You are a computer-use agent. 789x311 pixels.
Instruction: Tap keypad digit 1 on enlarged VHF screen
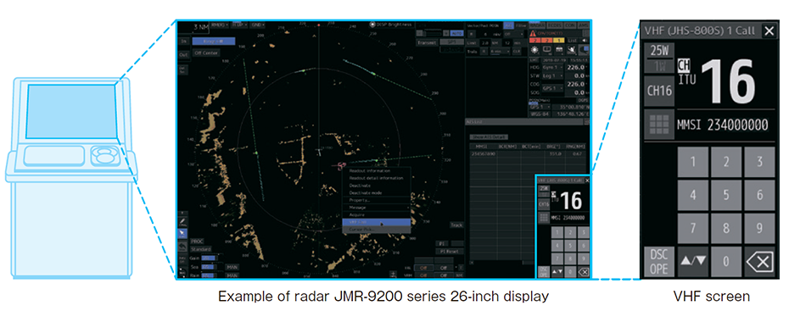692,162
